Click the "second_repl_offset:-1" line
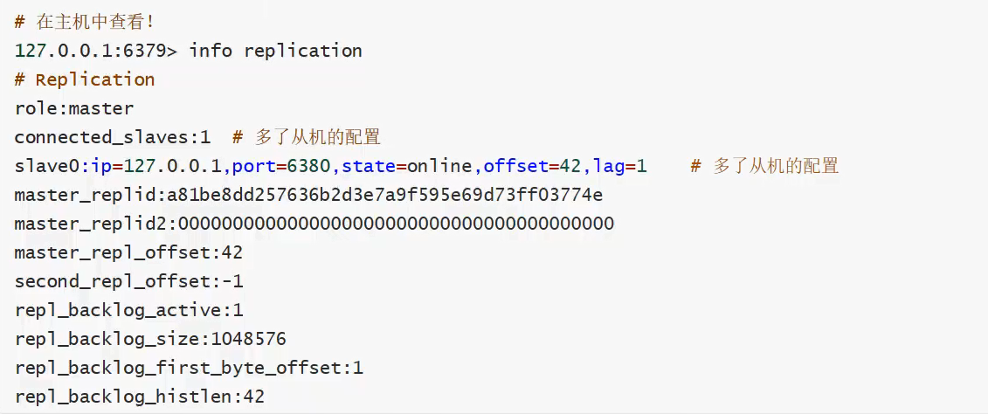988x414 pixels. click(x=128, y=281)
